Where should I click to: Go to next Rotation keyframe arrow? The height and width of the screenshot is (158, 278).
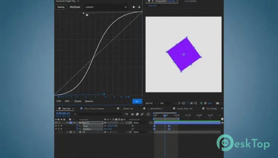pyautogui.click(x=62, y=129)
